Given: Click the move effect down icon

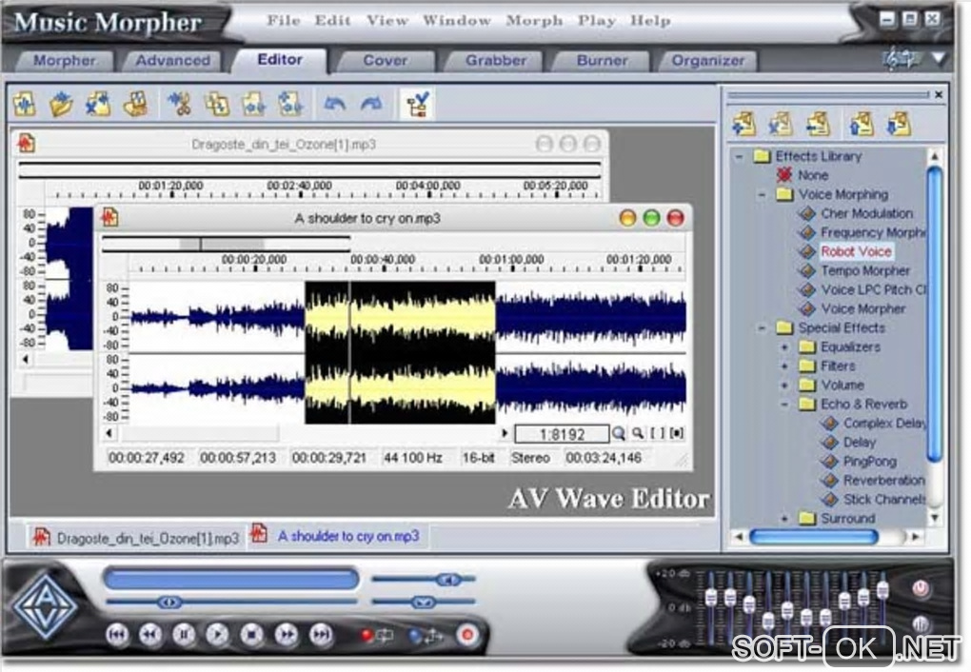Looking at the screenshot, I should click(898, 124).
